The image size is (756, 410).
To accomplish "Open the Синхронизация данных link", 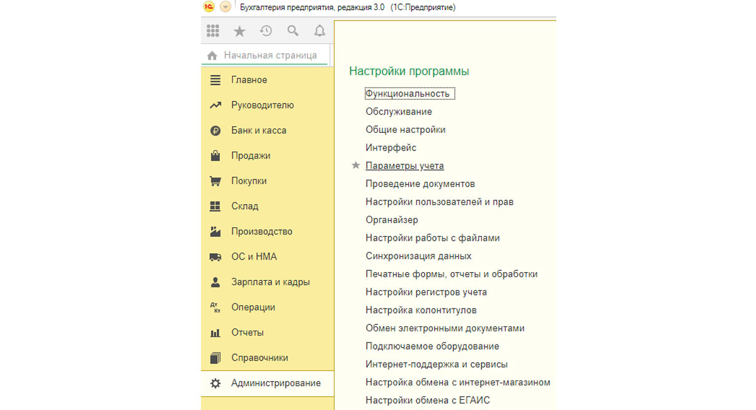I will tap(418, 256).
